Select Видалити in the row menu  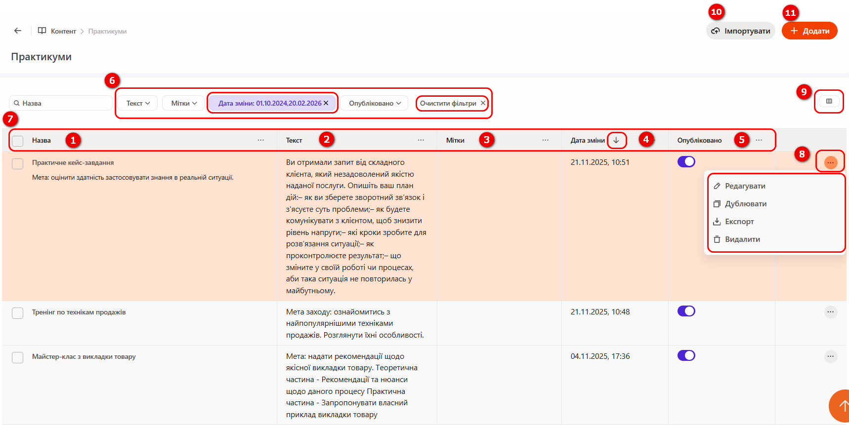point(742,239)
